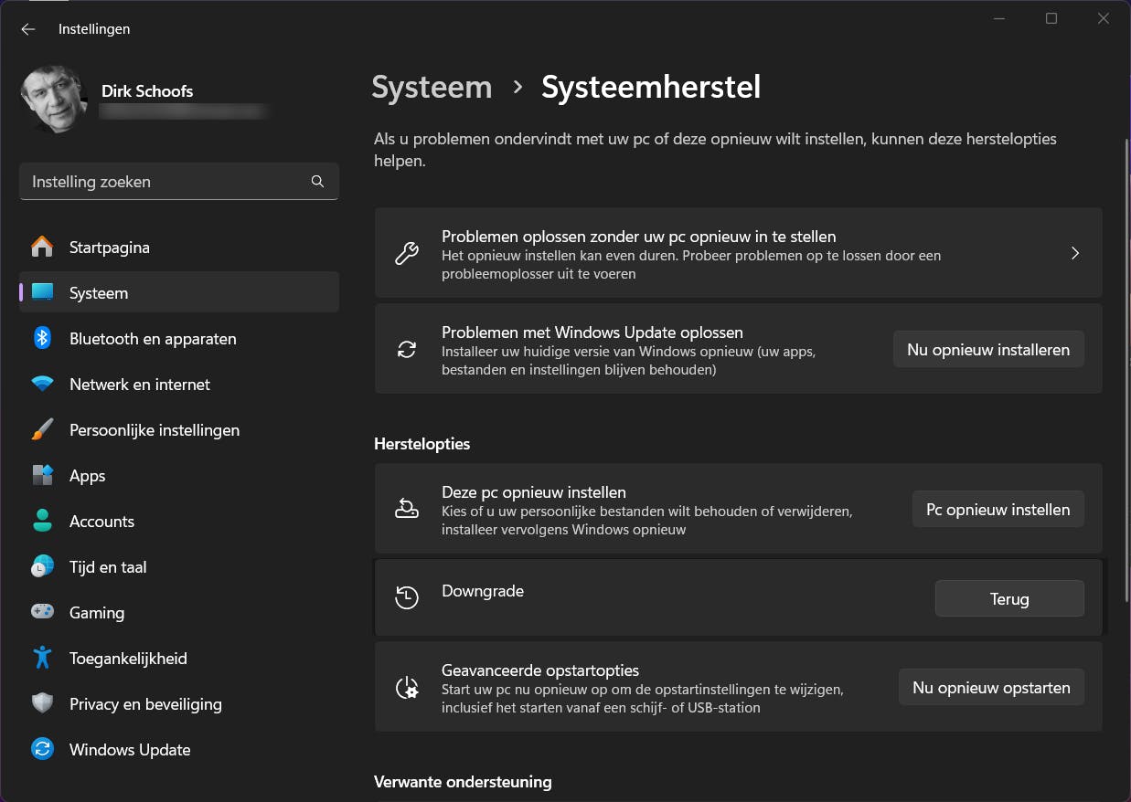
Task: Click the Pc opnieuw instellen button
Action: (x=998, y=510)
